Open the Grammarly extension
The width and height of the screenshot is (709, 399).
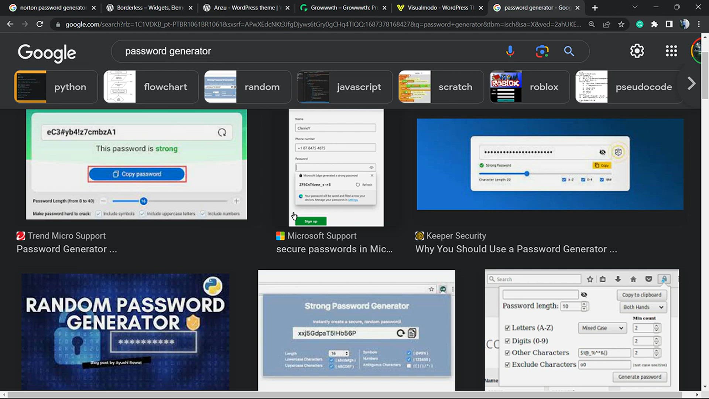pyautogui.click(x=640, y=24)
